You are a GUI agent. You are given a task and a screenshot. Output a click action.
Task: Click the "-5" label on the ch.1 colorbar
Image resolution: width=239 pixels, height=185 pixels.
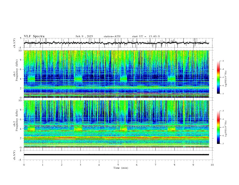tap(222, 77)
